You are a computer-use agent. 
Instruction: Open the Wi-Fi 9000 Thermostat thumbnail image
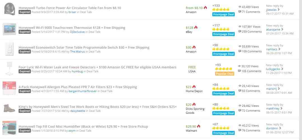(x=10, y=29)
